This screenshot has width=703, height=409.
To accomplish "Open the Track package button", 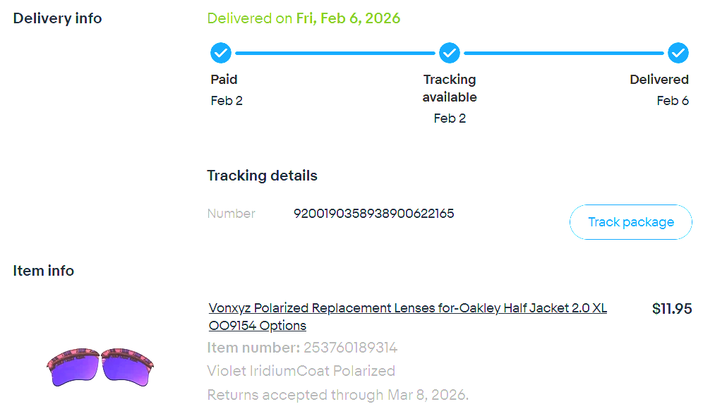I will pyautogui.click(x=630, y=222).
